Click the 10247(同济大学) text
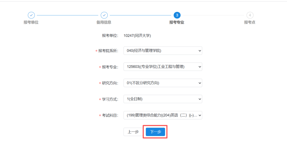This screenshot has width=287, height=145. point(137,36)
